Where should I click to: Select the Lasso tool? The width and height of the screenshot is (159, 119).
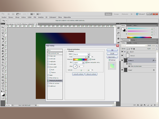click(3, 33)
